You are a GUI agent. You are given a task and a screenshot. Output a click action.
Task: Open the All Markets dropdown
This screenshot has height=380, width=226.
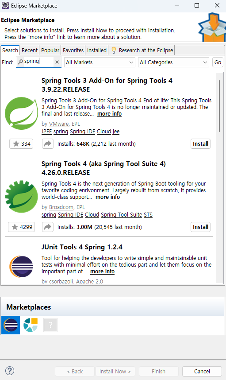pos(100,62)
